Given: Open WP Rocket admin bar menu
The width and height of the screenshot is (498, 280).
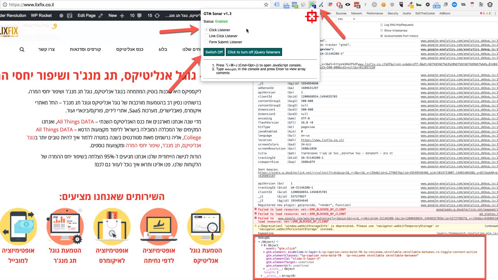Looking at the screenshot, I should [41, 15].
